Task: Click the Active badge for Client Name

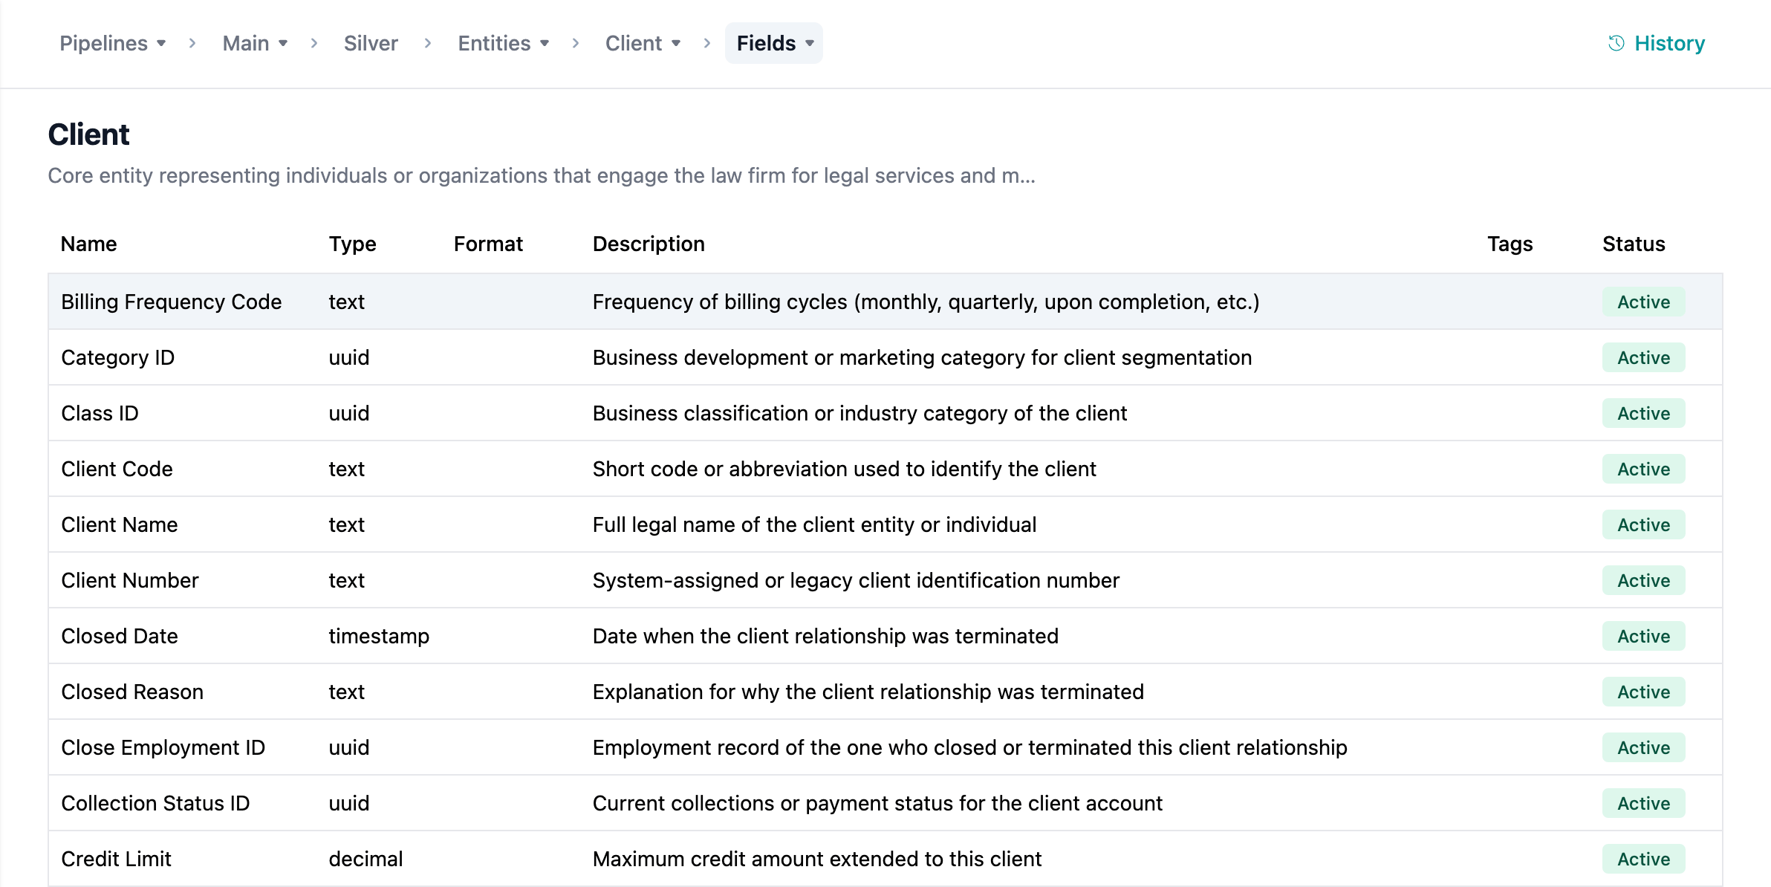Action: tap(1643, 524)
